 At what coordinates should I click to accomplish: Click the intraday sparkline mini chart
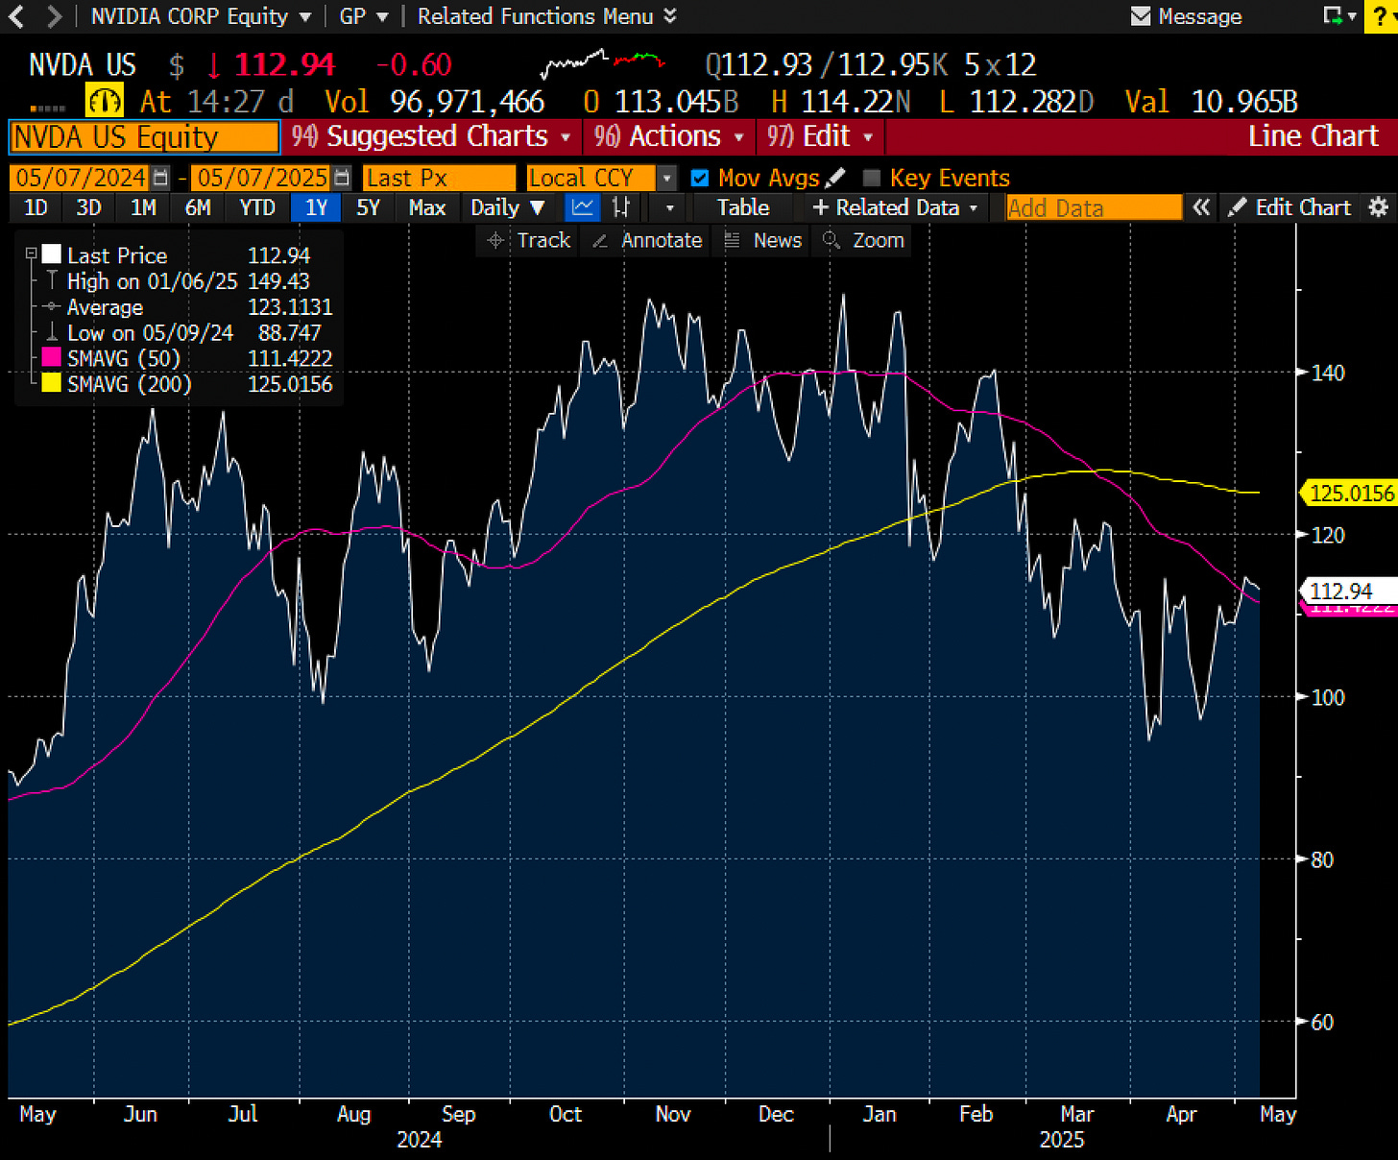click(603, 64)
